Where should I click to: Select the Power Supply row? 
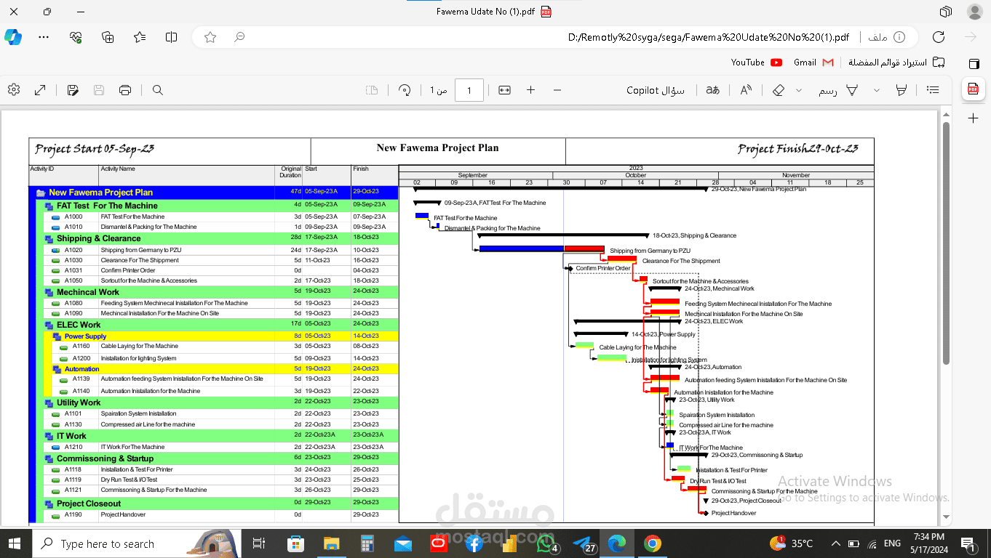click(225, 336)
